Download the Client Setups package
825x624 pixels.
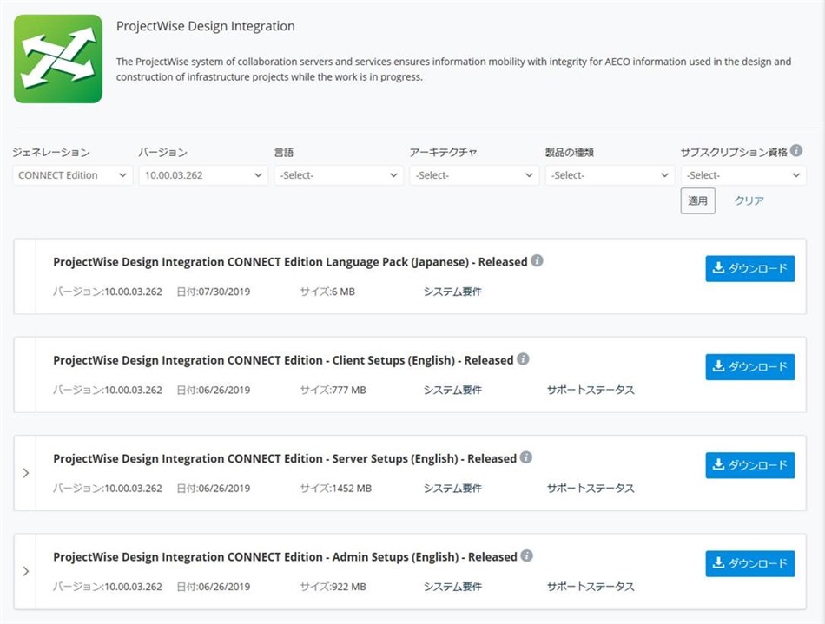click(749, 366)
